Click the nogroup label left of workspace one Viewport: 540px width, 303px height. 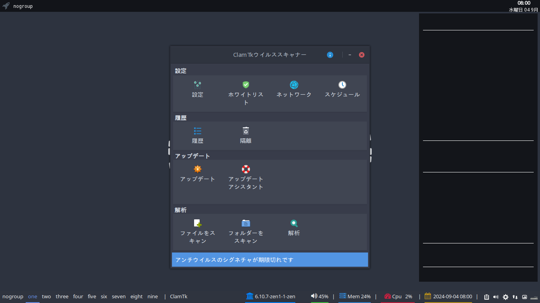[13, 296]
